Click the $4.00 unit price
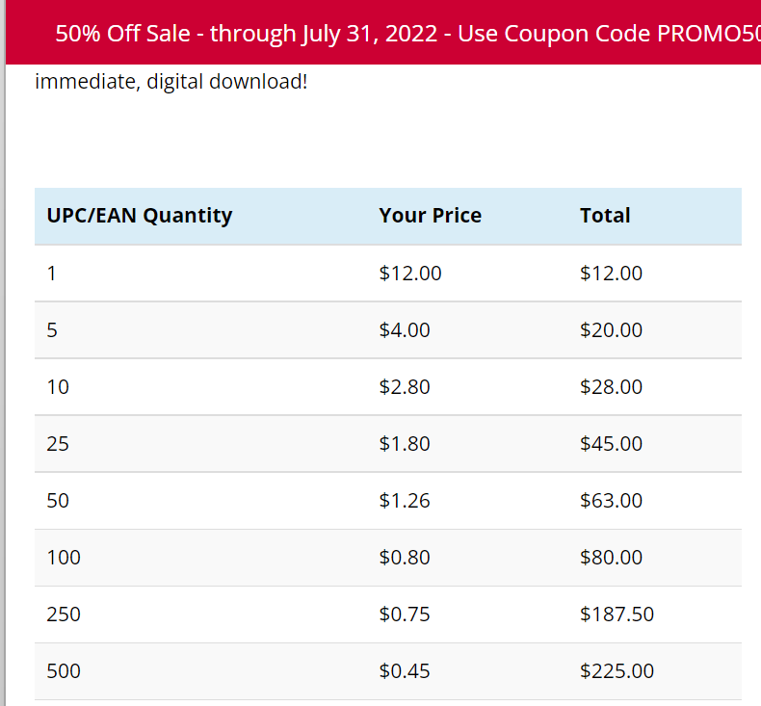The height and width of the screenshot is (706, 761). [405, 330]
